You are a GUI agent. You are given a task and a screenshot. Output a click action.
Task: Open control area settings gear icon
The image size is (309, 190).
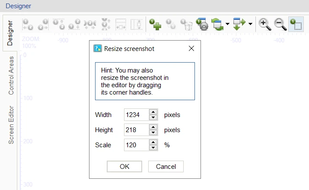pos(202,24)
